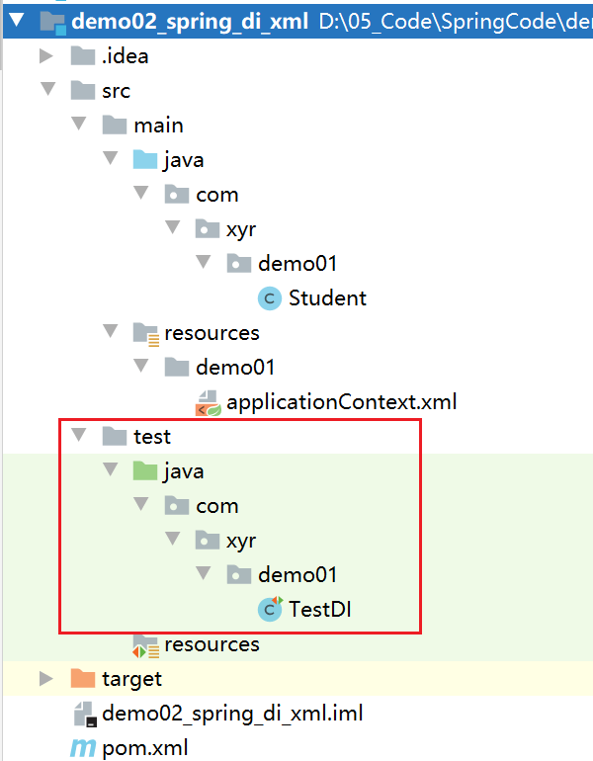Viewport: 593px width, 761px height.
Task: Click the demo02_spring_di_xml.iml file icon
Action: 85,714
